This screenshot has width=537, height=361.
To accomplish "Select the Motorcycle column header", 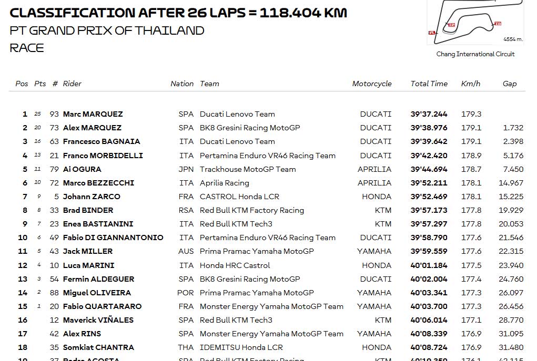I will point(371,84).
